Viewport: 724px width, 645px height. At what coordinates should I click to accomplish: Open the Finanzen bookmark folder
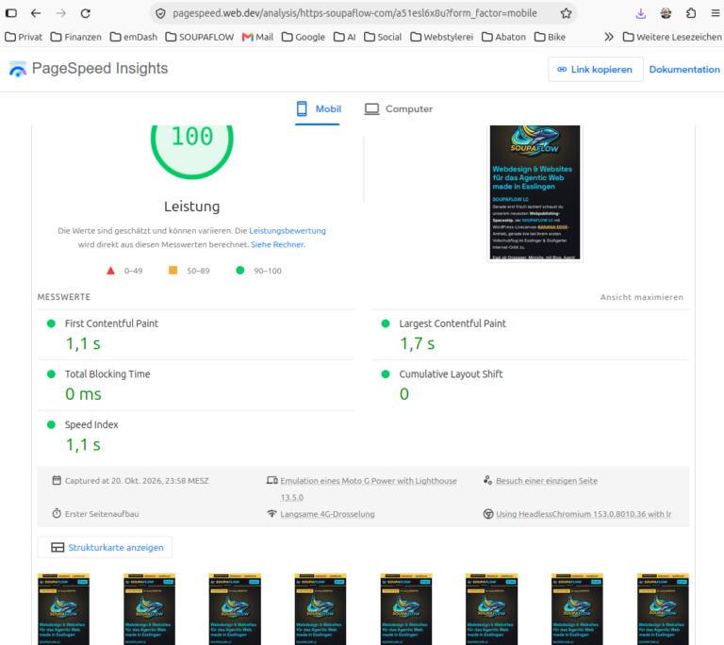(76, 37)
